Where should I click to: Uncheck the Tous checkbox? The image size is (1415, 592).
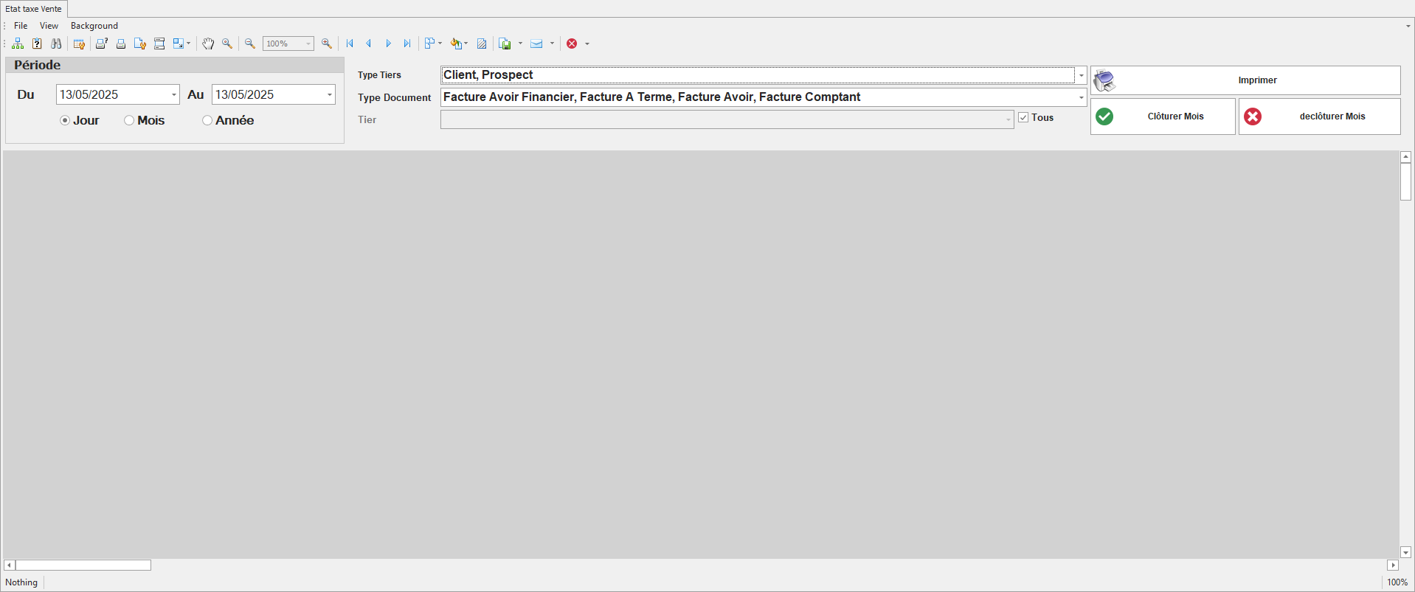[1023, 117]
